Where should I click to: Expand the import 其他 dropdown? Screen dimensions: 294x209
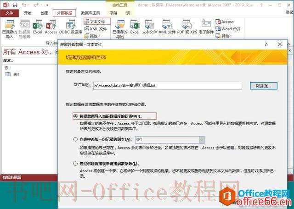tap(92, 36)
